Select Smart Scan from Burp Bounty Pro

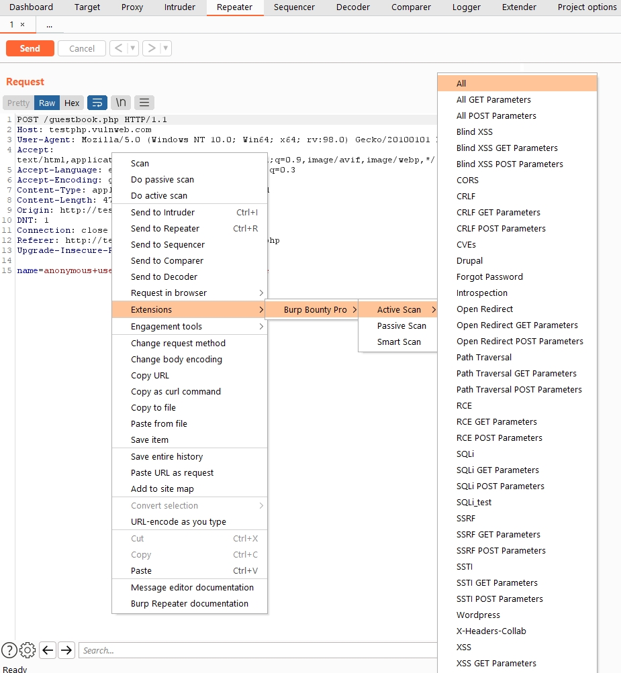pyautogui.click(x=399, y=342)
